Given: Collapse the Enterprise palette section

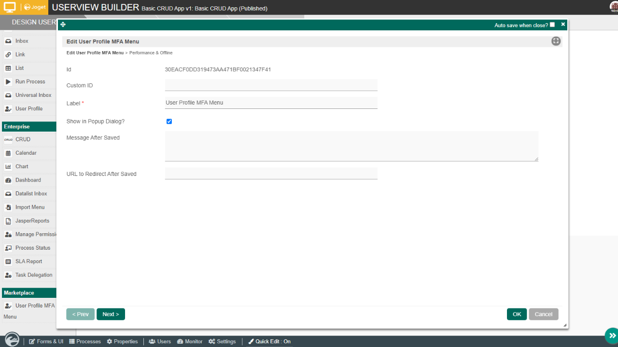Looking at the screenshot, I should pos(29,127).
